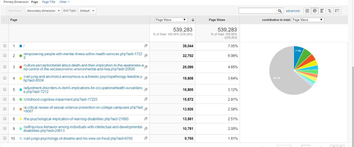354x147 pixels.
Task: Click into the table search input field
Action: [257, 11]
